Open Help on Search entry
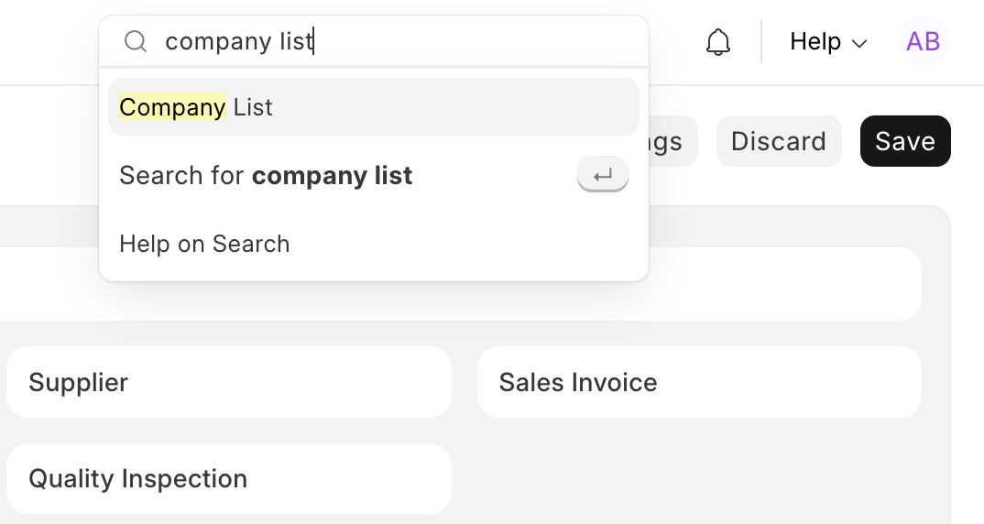Image resolution: width=984 pixels, height=524 pixels. click(374, 244)
